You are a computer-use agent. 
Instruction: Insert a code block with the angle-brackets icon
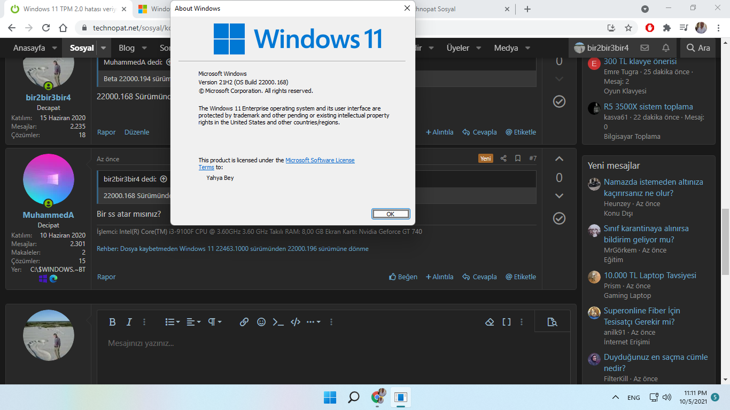click(296, 322)
